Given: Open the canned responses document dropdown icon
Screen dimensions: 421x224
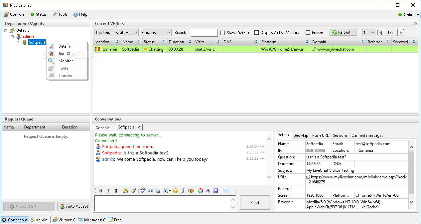Looking at the screenshot, I should 167,191.
